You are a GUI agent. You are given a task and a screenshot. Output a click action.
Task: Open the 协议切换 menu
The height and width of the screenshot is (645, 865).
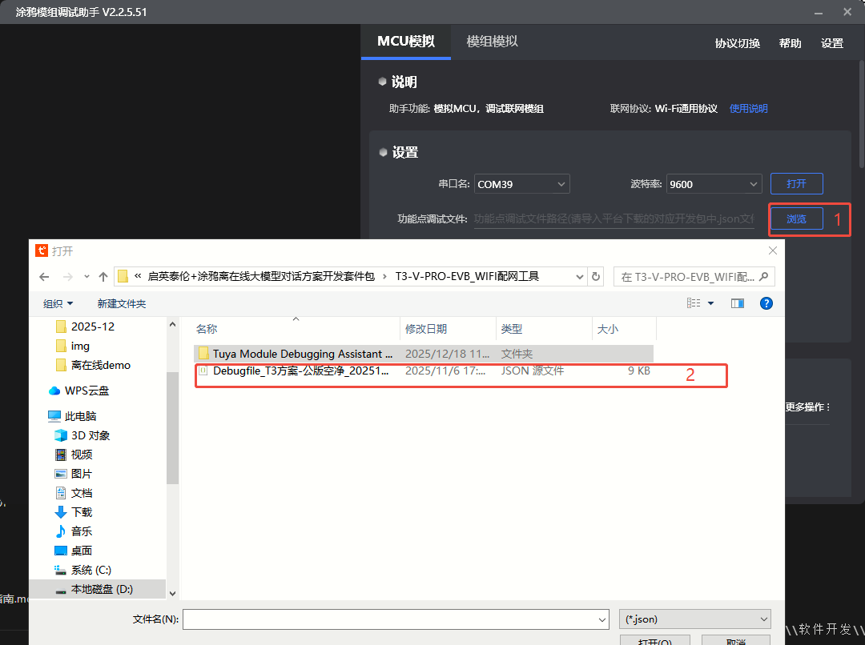tap(737, 43)
